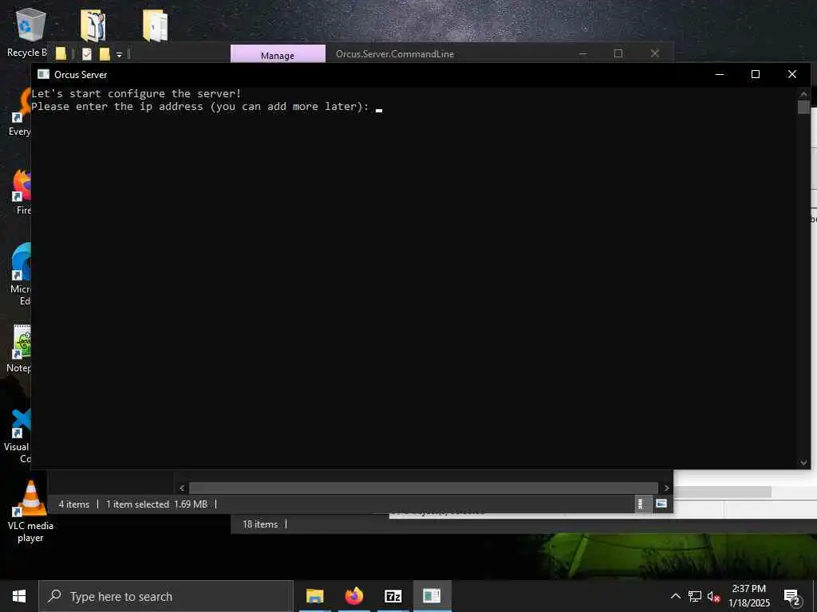Open the Customize Quick Access Toolbar dropdown arrow
817x612 pixels.
[119, 54]
